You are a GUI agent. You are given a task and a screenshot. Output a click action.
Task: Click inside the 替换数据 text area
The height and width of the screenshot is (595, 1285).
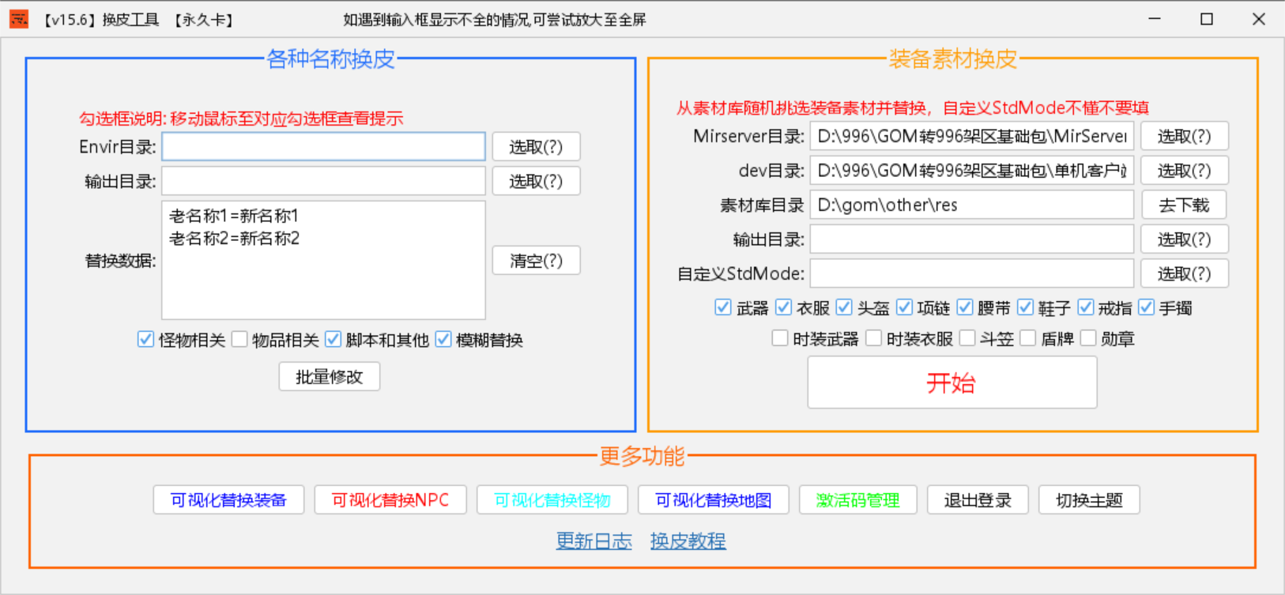[x=323, y=260]
